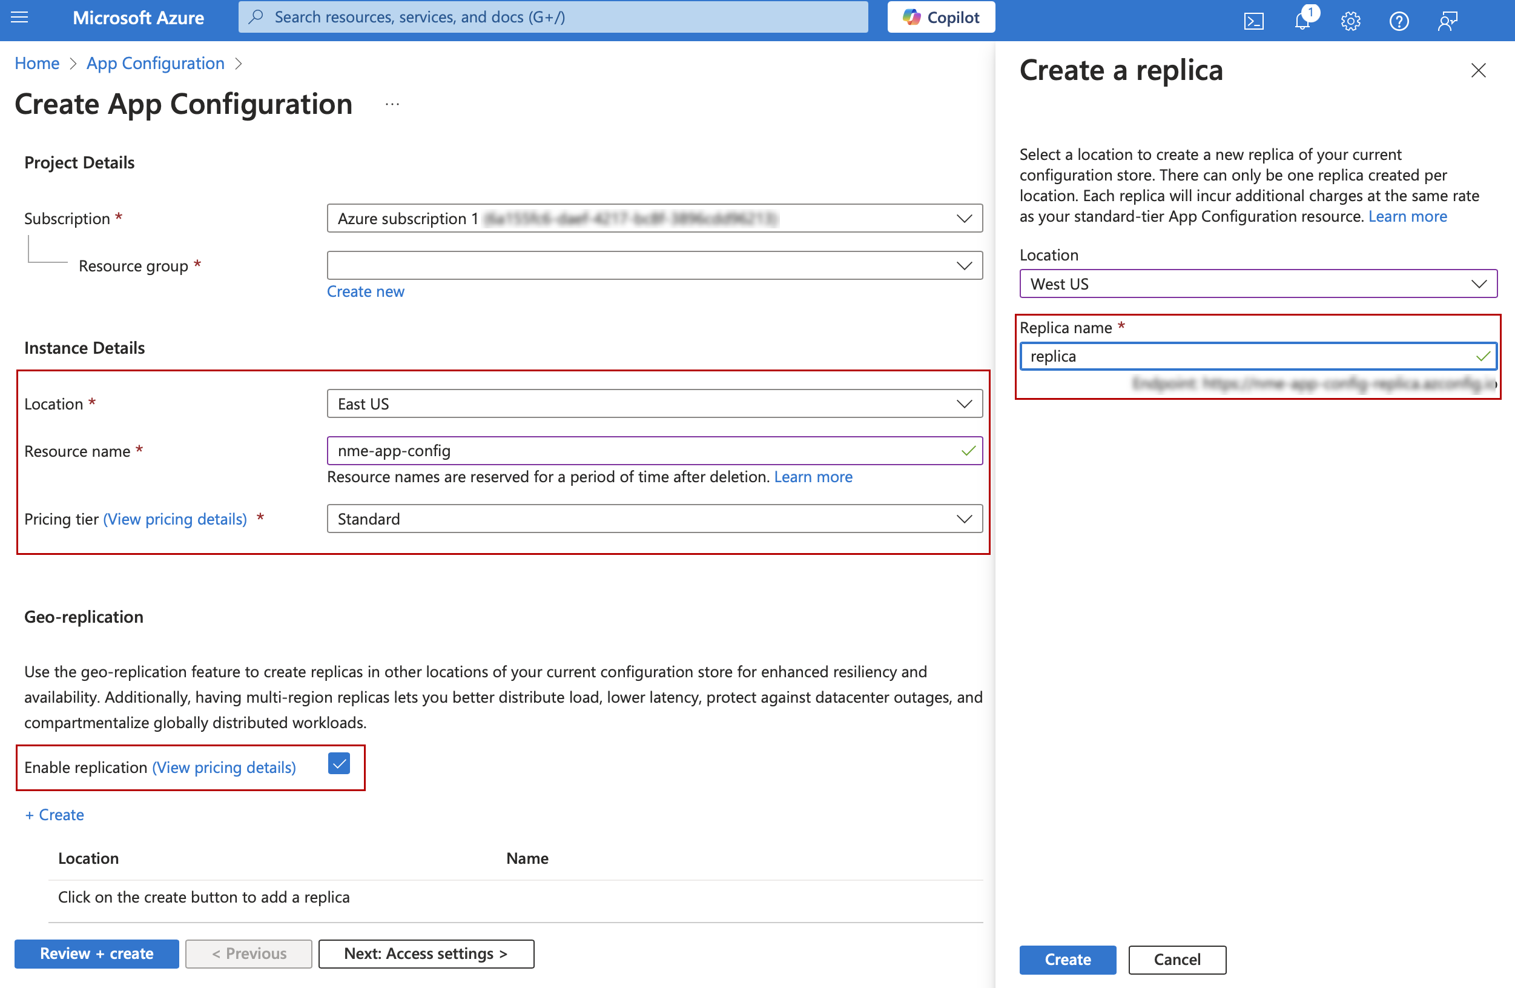Image resolution: width=1515 pixels, height=988 pixels.
Task: Click 'Click on the create button to add a replica' text
Action: pyautogui.click(x=203, y=897)
